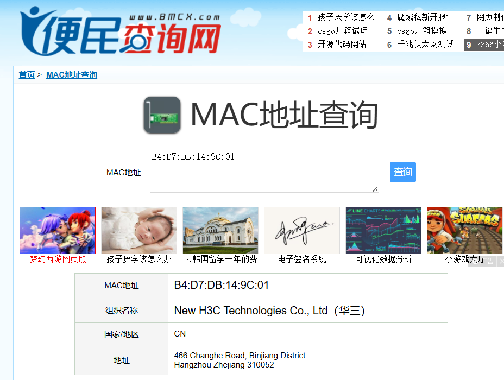The height and width of the screenshot is (380, 504).
Task: Click the textarea resize handle corner
Action: 375,189
